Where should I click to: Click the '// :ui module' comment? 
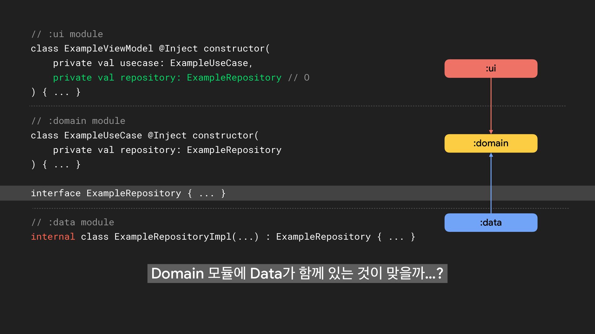67,34
